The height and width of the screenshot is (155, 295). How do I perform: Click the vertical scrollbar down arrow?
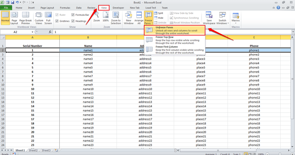point(292,147)
